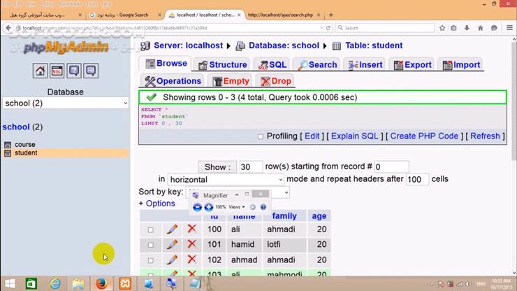This screenshot has height=291, width=517.
Task: Click the Refresh query link
Action: (x=485, y=136)
